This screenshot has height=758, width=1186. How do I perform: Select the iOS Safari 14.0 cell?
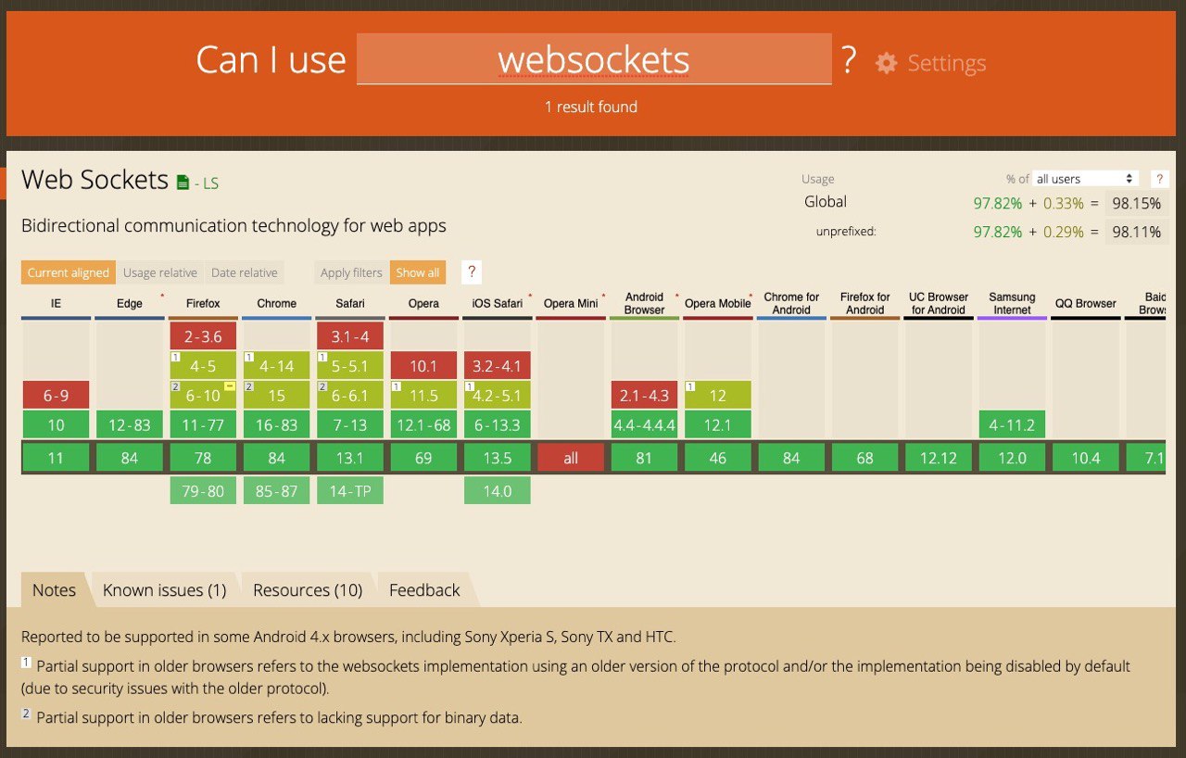pos(498,490)
